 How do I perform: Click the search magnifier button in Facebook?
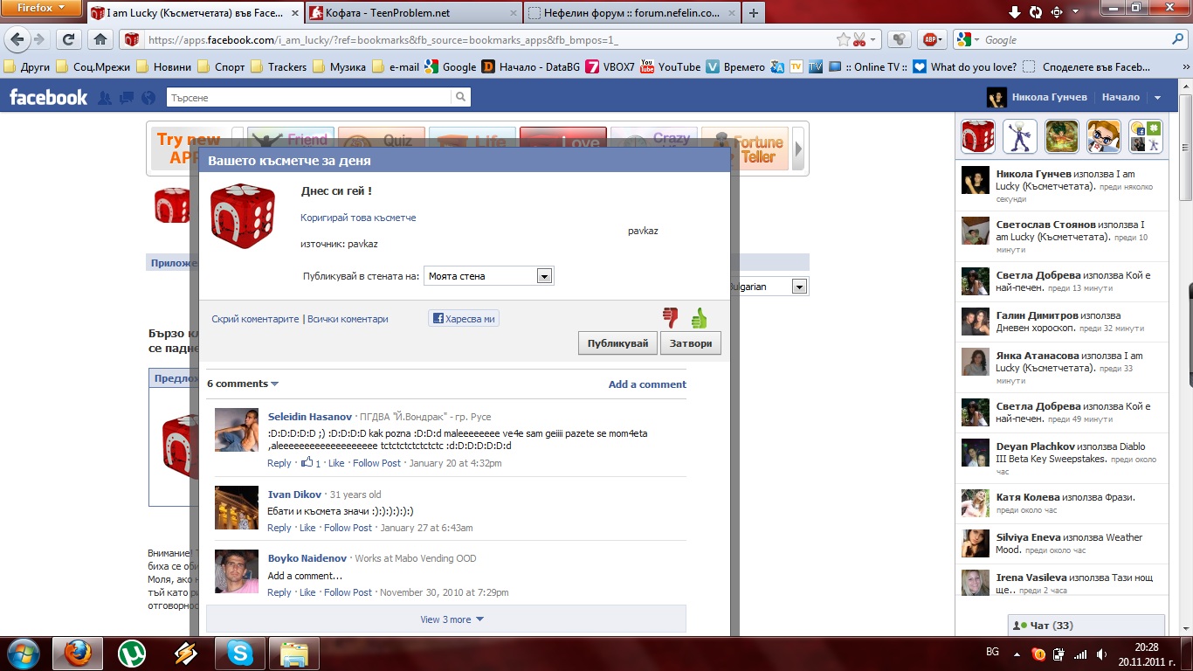click(x=461, y=97)
